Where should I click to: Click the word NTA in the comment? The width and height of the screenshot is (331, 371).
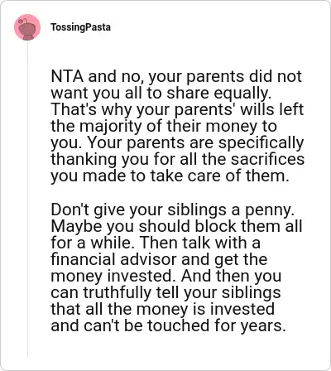coord(67,76)
